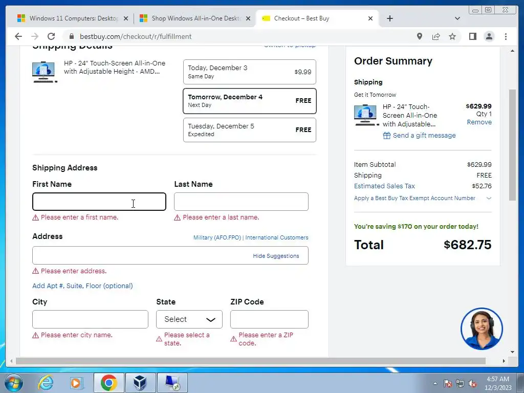Click the vertical page scrollbar thumb
This screenshot has height=393, width=524.
512,145
